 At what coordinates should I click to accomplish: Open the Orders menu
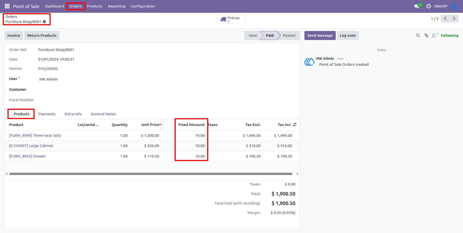coord(76,6)
